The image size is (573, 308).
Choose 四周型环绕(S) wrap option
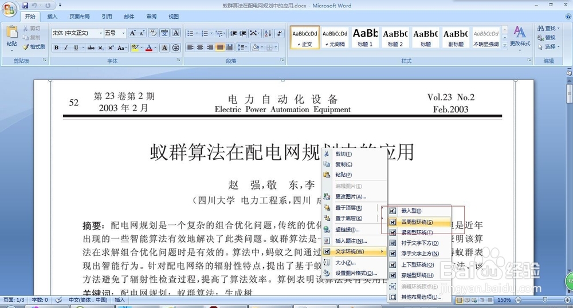click(419, 222)
